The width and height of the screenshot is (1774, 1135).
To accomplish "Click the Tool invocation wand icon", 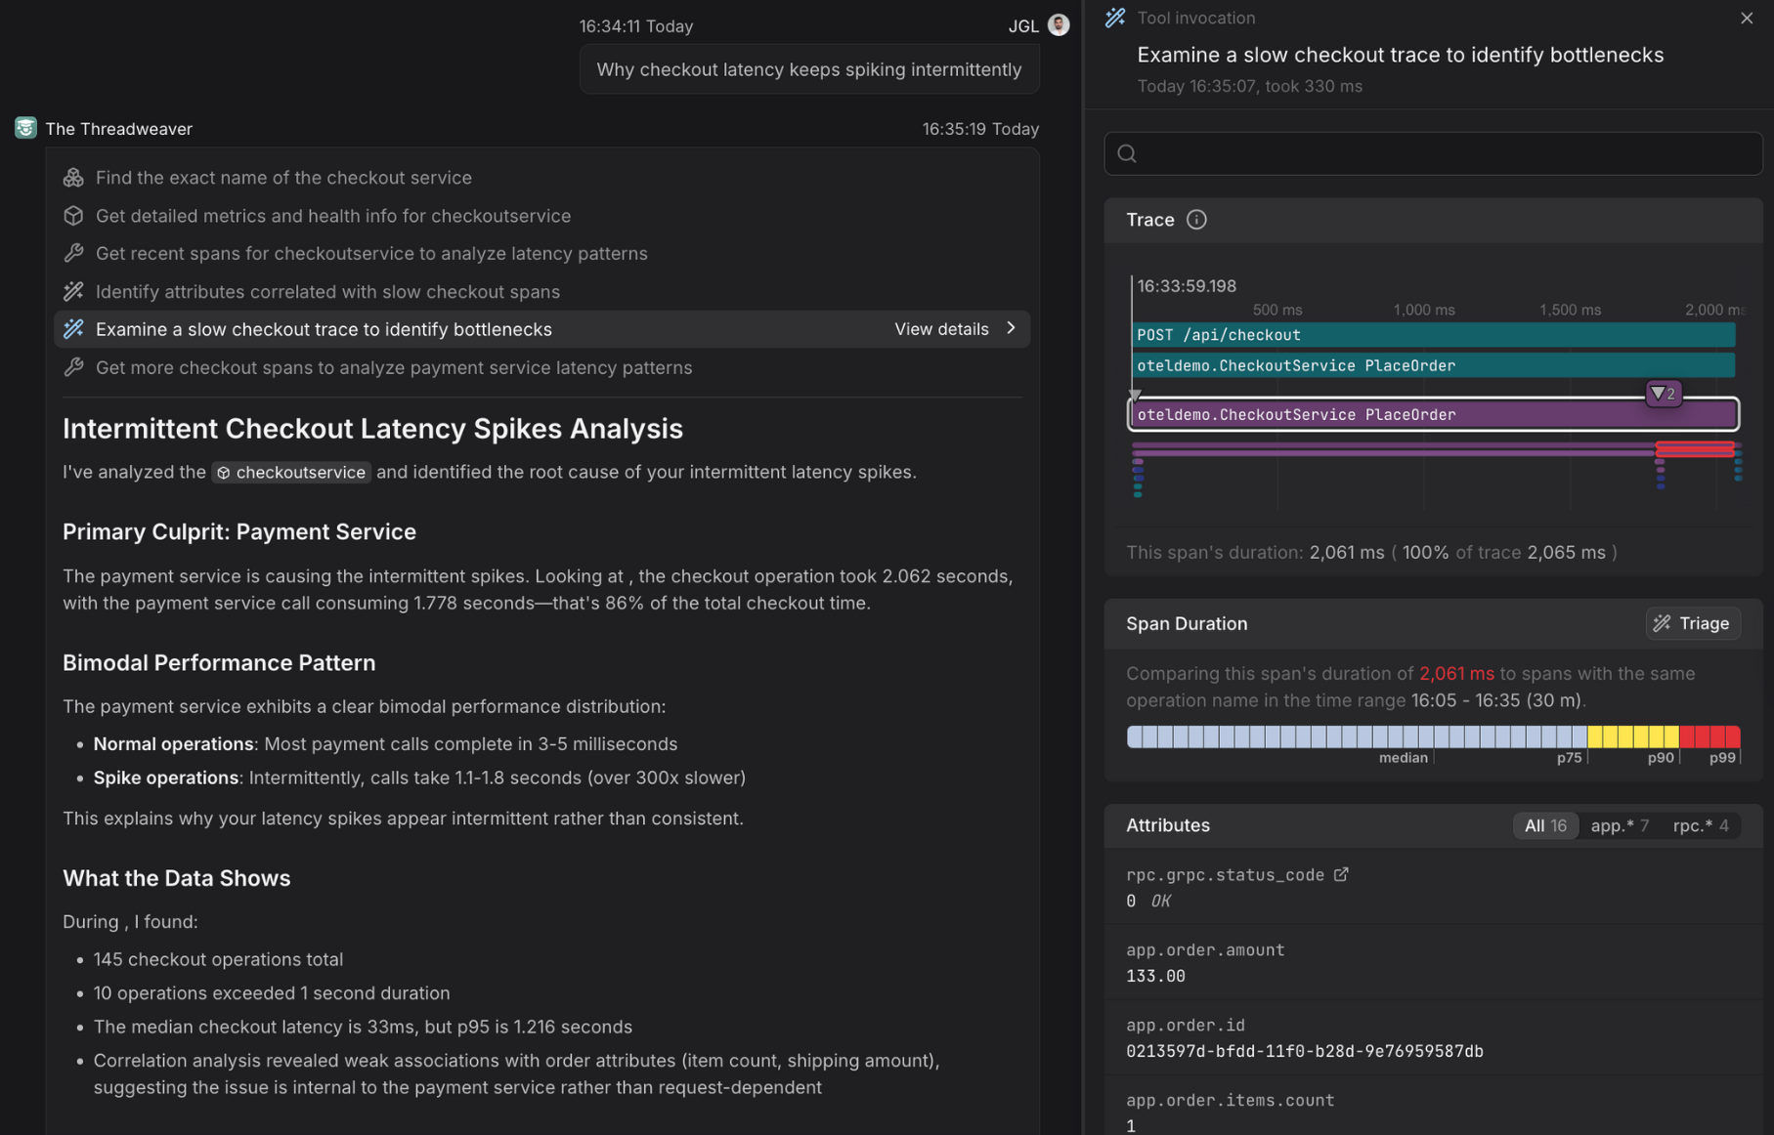I will [1115, 18].
